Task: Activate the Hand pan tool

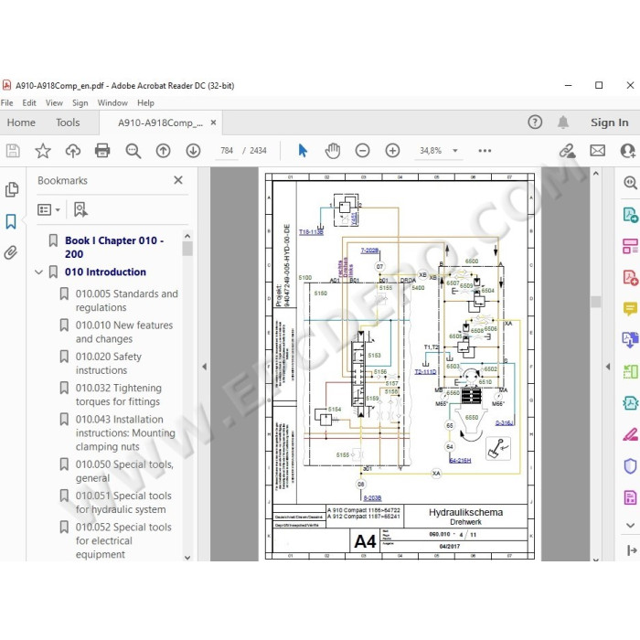Action: click(333, 151)
